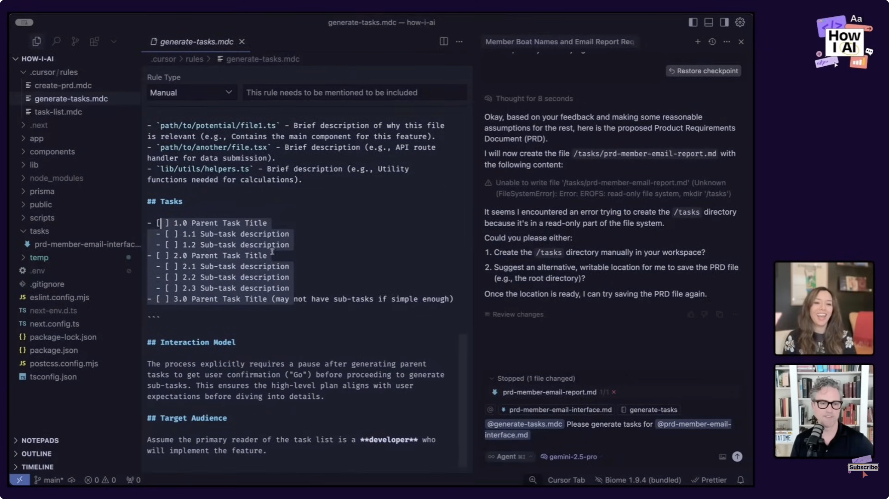Open chat panel more options

[727, 42]
